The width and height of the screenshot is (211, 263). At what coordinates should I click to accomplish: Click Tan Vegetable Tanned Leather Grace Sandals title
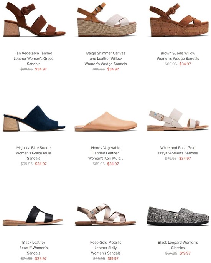[34, 59]
